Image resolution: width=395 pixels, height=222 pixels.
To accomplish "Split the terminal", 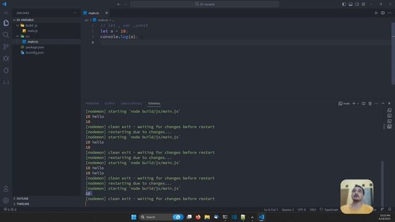I will coord(364,104).
